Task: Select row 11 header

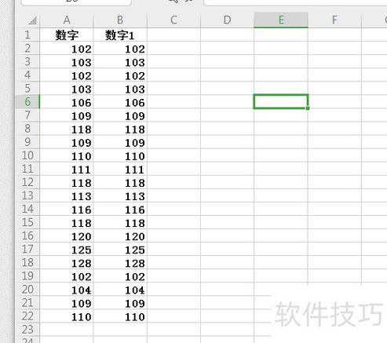Action: [x=27, y=169]
